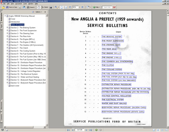169x132 pixels.
Task: Click THE GEARBOX (ALL SYNCROMESH) link
Action: pos(117,62)
